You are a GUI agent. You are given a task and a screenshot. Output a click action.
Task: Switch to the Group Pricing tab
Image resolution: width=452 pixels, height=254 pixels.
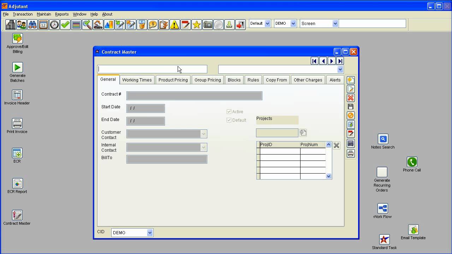[x=208, y=80]
